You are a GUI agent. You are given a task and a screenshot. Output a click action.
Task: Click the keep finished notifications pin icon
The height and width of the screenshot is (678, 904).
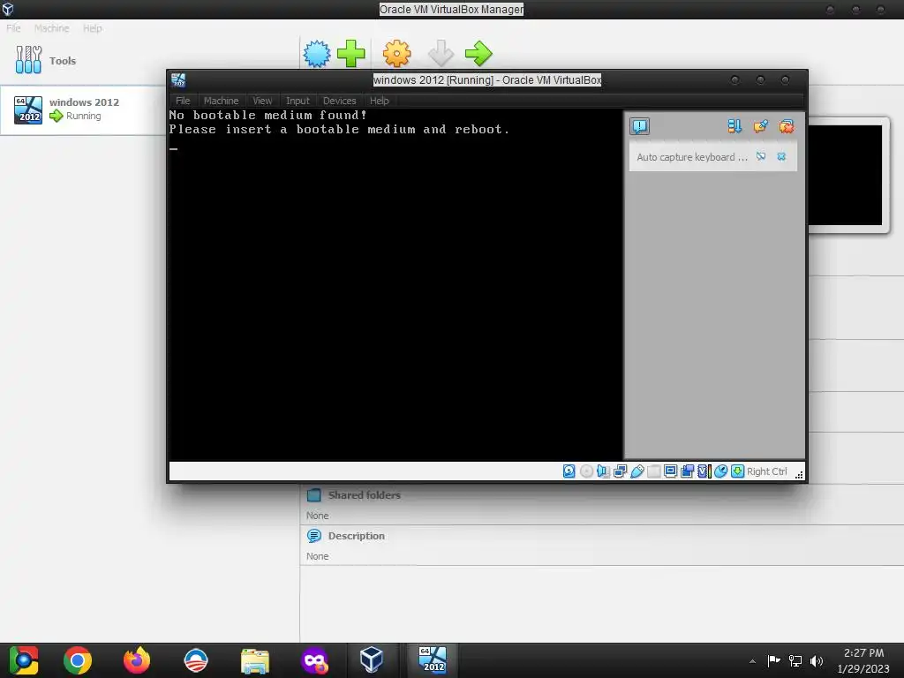coord(760,126)
